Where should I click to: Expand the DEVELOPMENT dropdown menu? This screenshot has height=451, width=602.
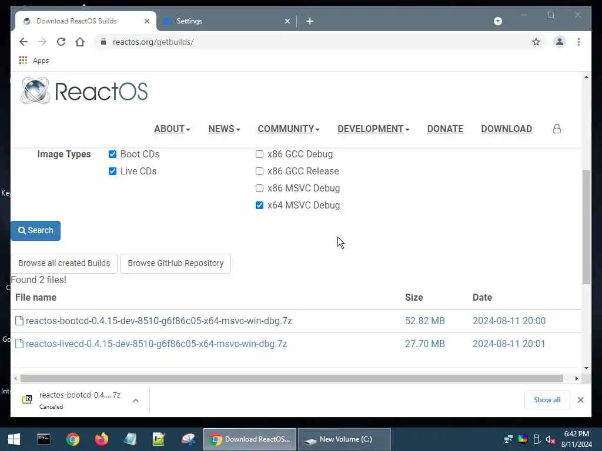(x=373, y=129)
